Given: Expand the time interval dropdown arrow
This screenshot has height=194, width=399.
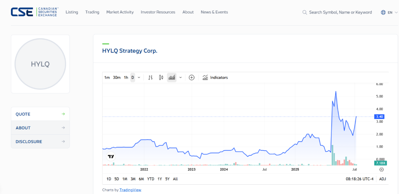Looking at the screenshot, I should pyautogui.click(x=139, y=78).
